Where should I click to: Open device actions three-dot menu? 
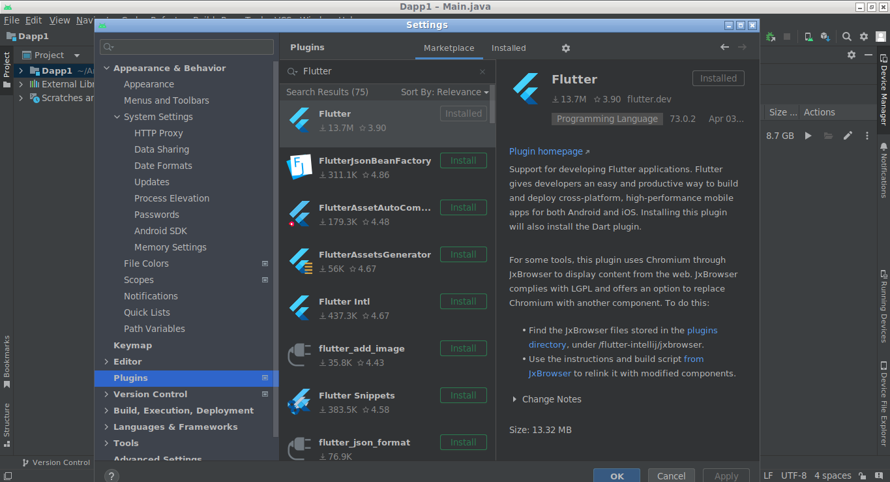pyautogui.click(x=867, y=136)
